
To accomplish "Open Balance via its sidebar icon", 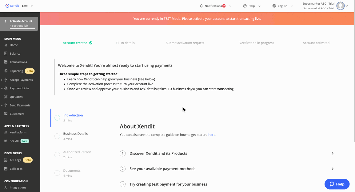I will pyautogui.click(x=6, y=54).
